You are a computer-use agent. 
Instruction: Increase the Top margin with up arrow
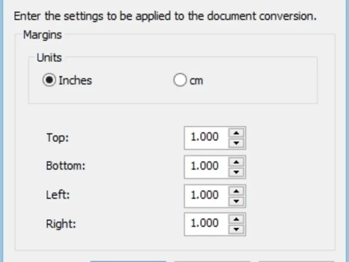pyautogui.click(x=236, y=133)
